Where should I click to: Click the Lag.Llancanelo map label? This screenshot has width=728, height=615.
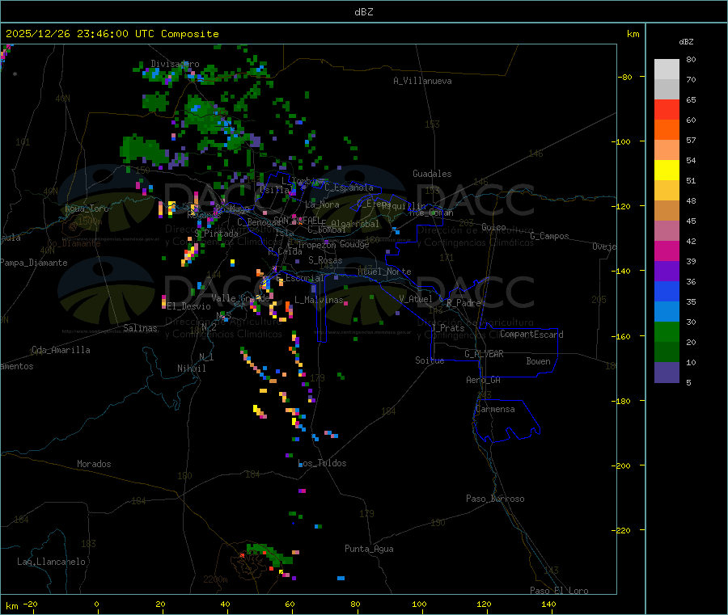coord(52,562)
